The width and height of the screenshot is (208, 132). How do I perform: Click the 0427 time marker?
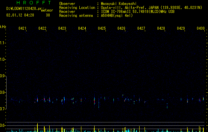(141, 28)
